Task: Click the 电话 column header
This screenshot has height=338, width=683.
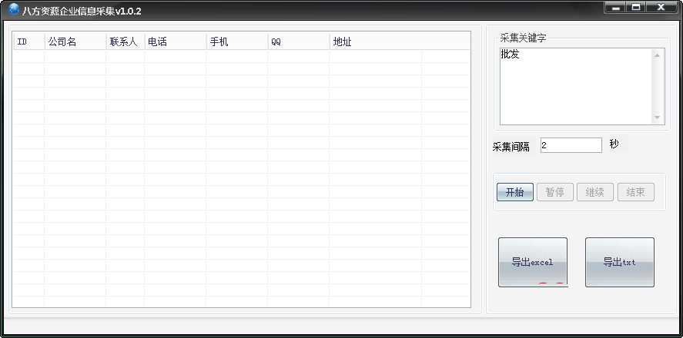Action: 176,41
